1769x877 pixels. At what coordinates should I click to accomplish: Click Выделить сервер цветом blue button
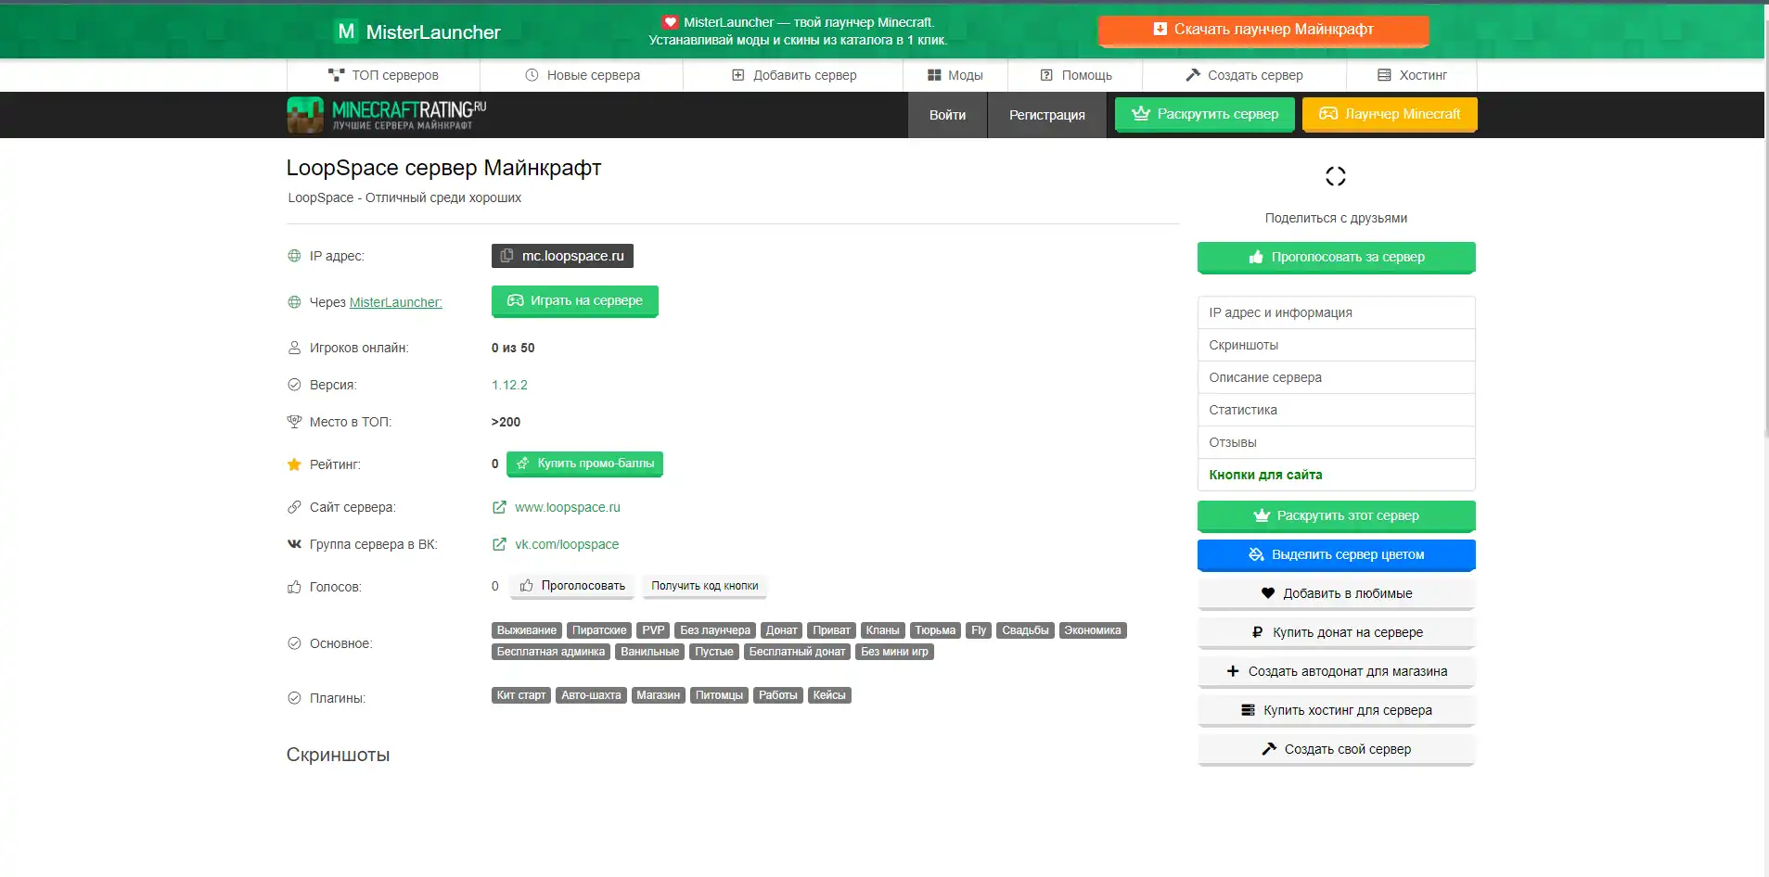click(x=1336, y=554)
